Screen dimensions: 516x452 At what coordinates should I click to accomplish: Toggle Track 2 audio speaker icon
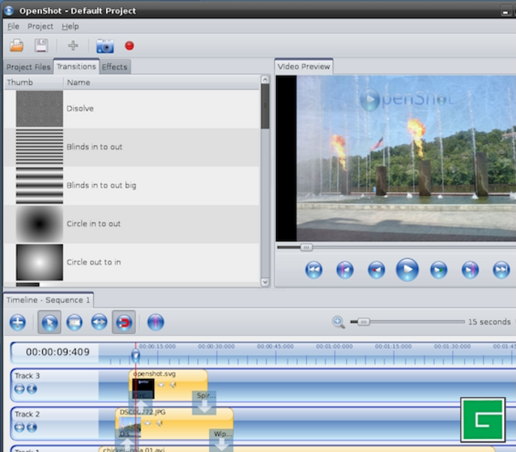coord(32,427)
